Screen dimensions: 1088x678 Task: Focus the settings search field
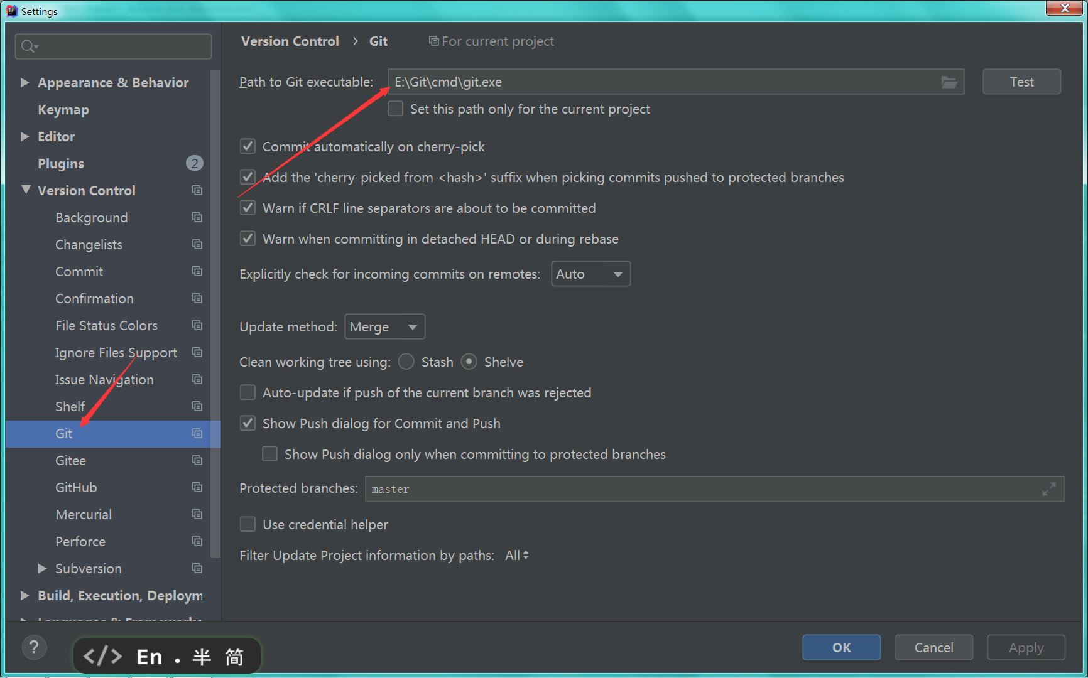pyautogui.click(x=113, y=46)
